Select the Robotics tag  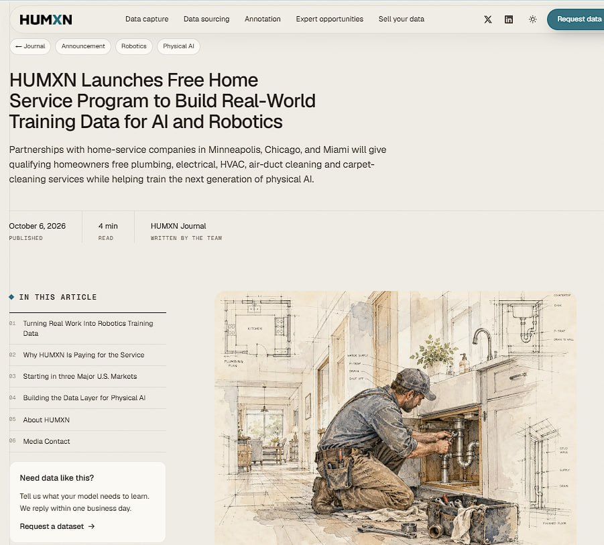pyautogui.click(x=134, y=46)
